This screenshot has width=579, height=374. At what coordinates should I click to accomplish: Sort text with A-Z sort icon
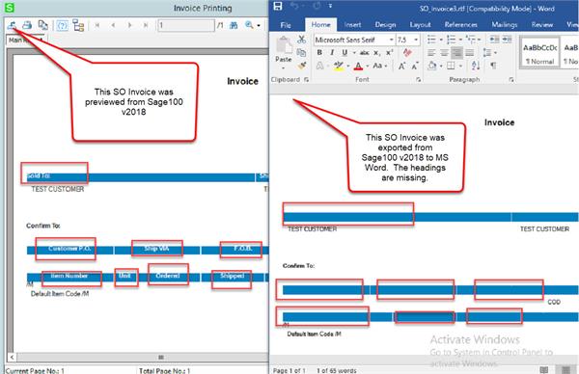pyautogui.click(x=476, y=66)
